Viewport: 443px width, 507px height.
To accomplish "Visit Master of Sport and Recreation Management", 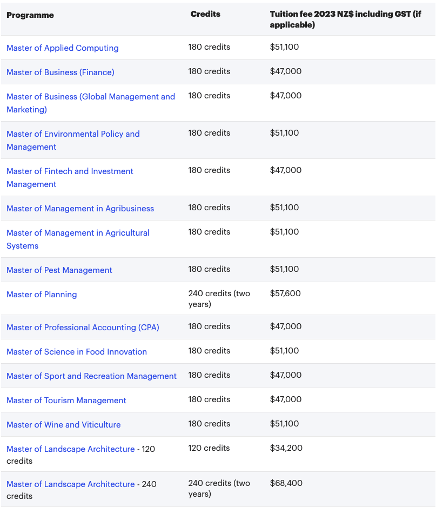I will pyautogui.click(x=91, y=376).
